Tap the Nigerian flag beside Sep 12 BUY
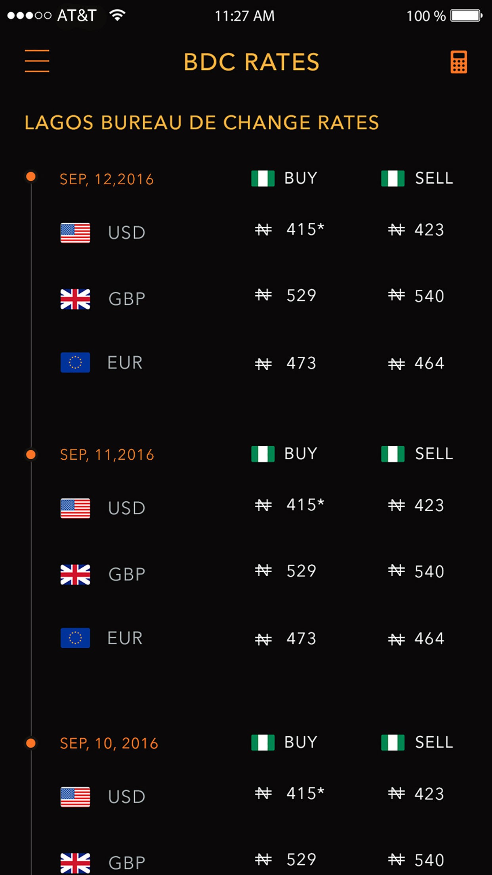This screenshot has width=492, height=875. (x=263, y=178)
